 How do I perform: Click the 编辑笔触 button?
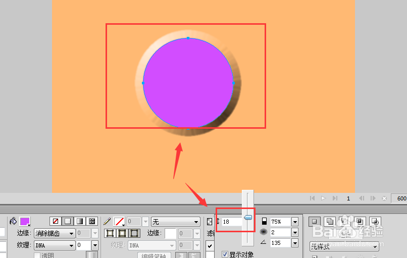(x=154, y=255)
